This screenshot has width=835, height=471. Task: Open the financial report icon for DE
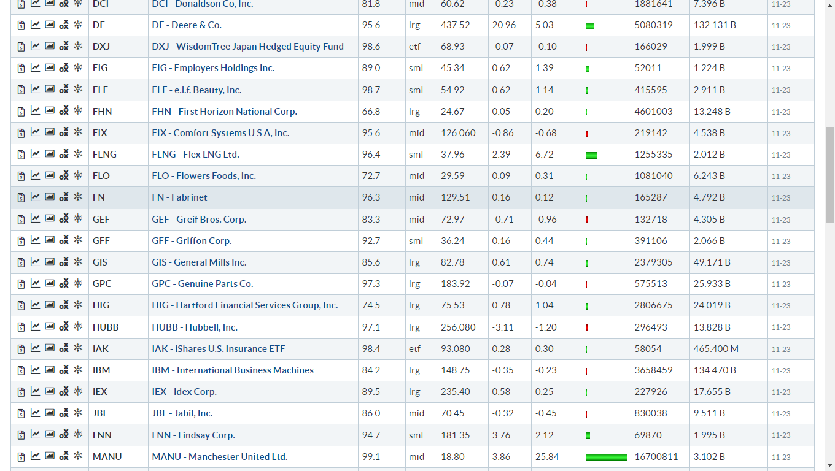click(x=21, y=25)
